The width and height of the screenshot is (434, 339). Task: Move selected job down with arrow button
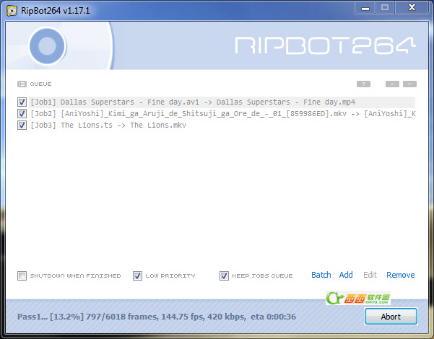click(x=409, y=84)
